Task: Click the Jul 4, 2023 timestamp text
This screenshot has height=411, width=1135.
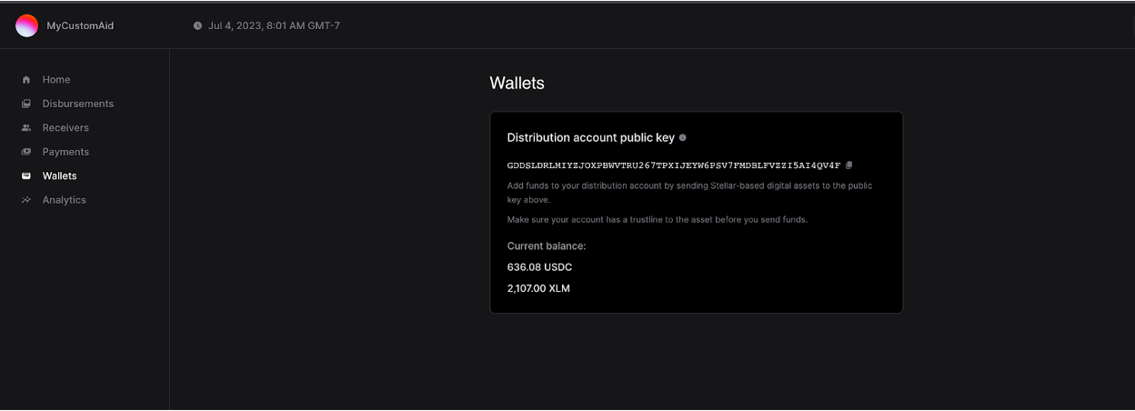Action: click(x=274, y=25)
